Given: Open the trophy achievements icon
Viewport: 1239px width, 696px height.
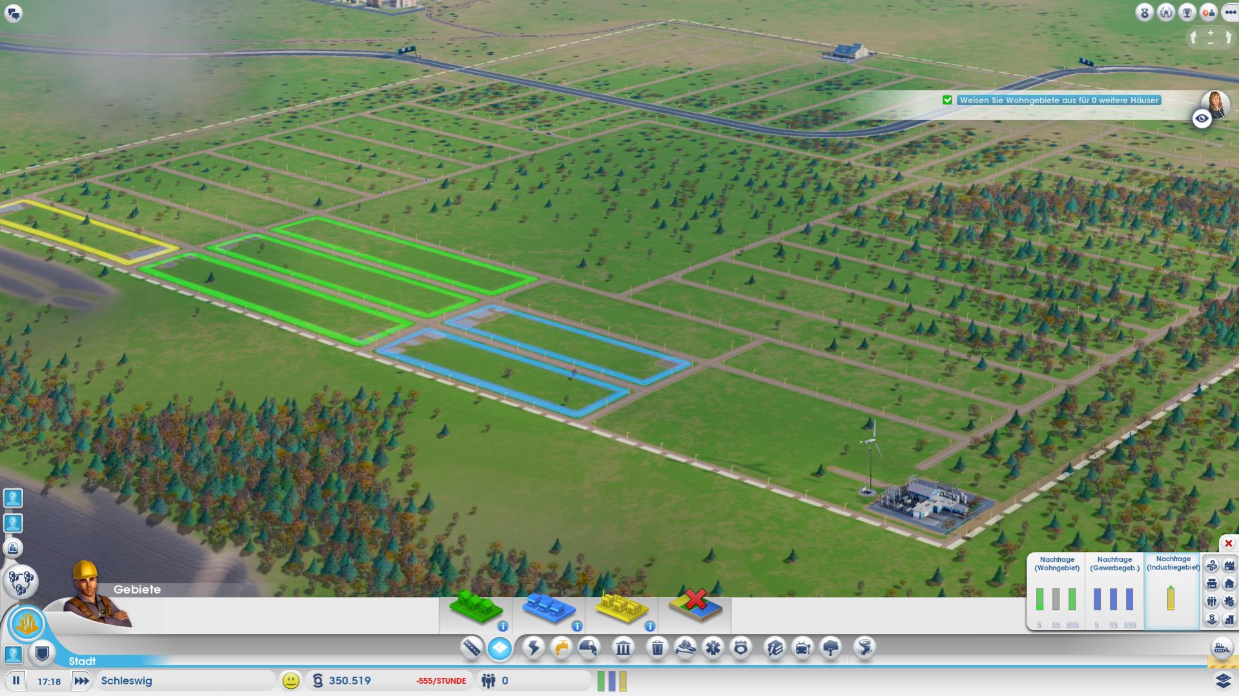Looking at the screenshot, I should coord(1187,12).
